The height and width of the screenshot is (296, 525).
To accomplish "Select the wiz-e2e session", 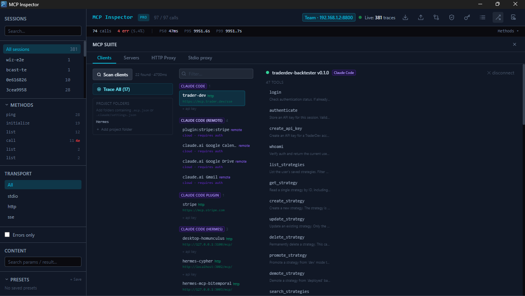I will pyautogui.click(x=42, y=60).
